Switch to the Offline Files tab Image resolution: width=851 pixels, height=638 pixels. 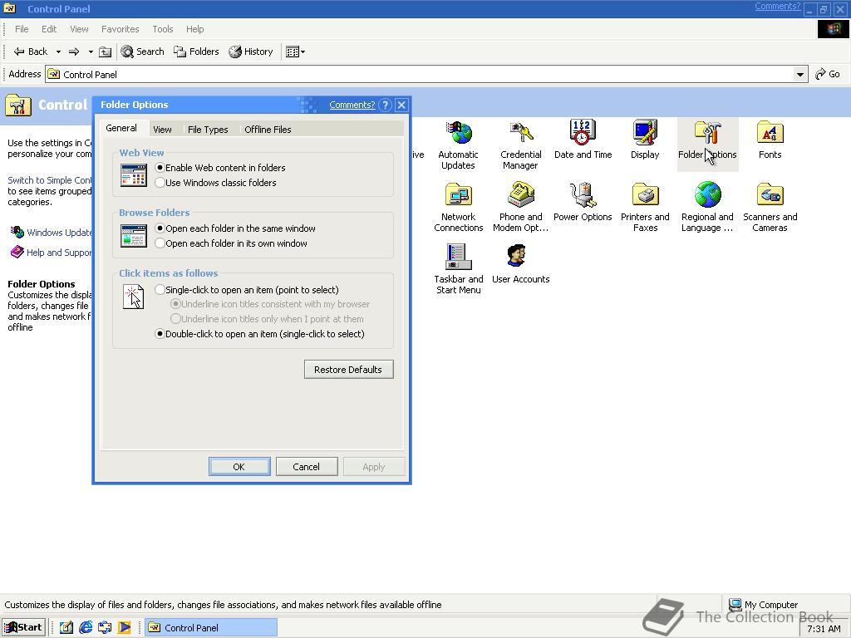point(268,130)
